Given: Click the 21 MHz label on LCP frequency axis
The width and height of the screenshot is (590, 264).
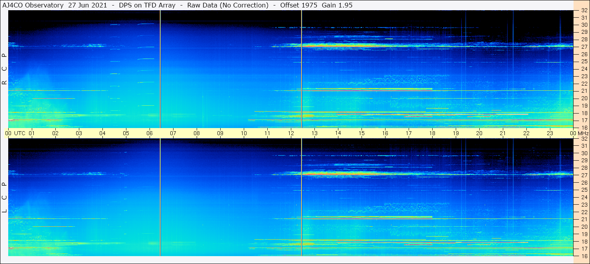Looking at the screenshot, I should click(584, 219).
